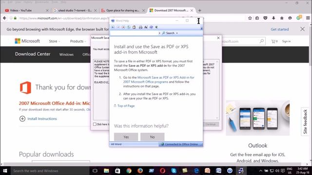The width and height of the screenshot is (312, 175).
Task: Change font size in Word Help
Action: point(146,27)
